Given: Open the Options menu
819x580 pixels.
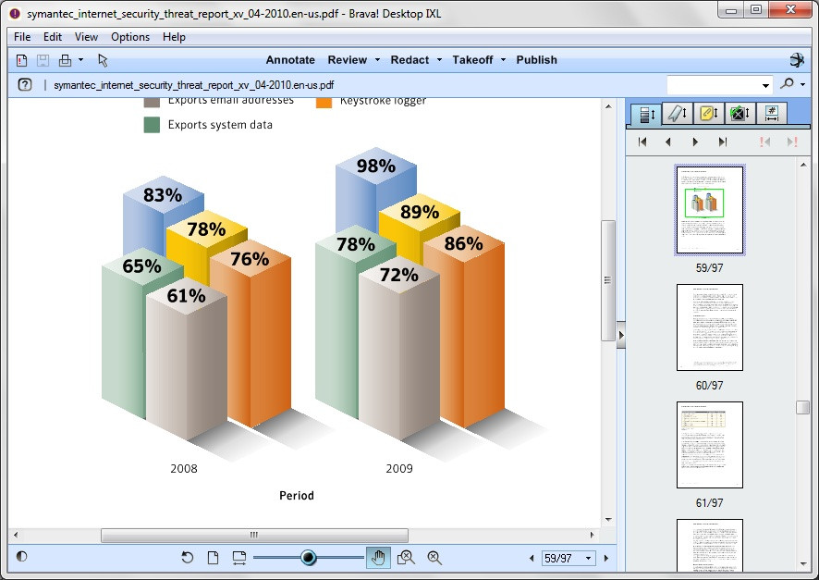Looking at the screenshot, I should coord(130,37).
